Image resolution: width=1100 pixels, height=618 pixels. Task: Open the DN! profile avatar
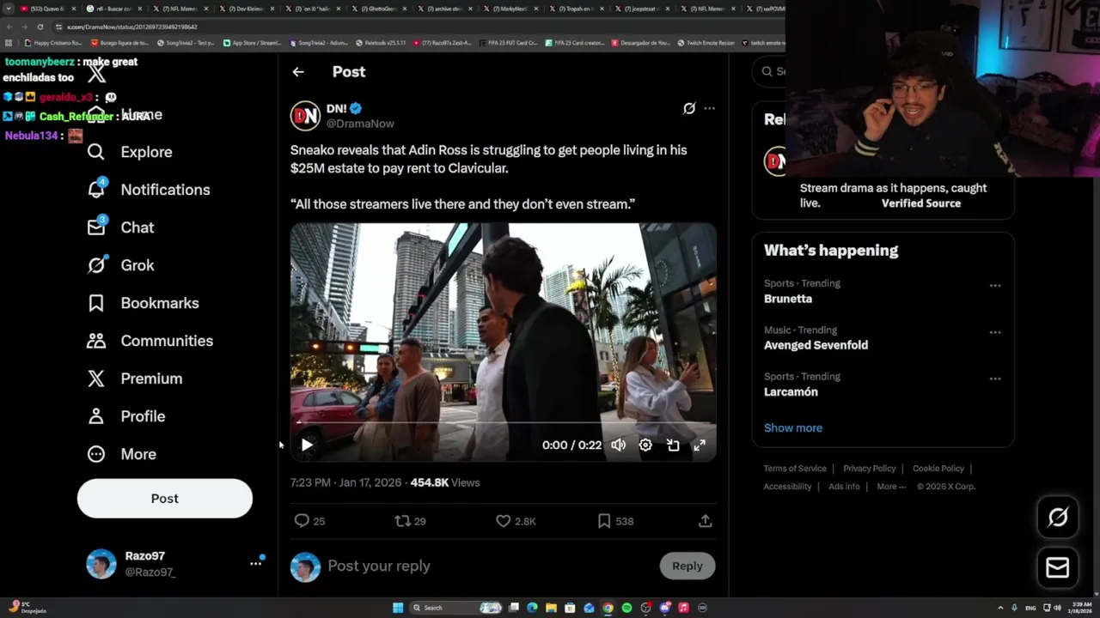coord(305,116)
